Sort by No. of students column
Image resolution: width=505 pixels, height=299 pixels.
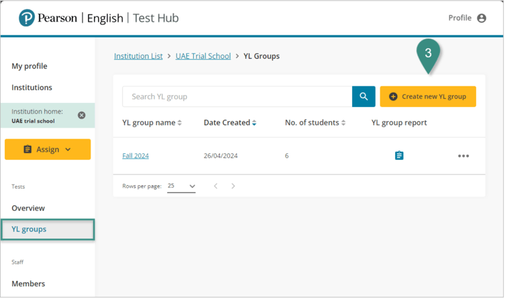click(x=315, y=122)
